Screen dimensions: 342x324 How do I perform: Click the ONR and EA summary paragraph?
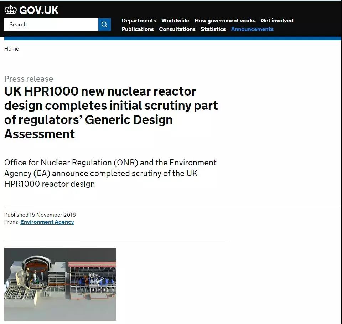[110, 173]
